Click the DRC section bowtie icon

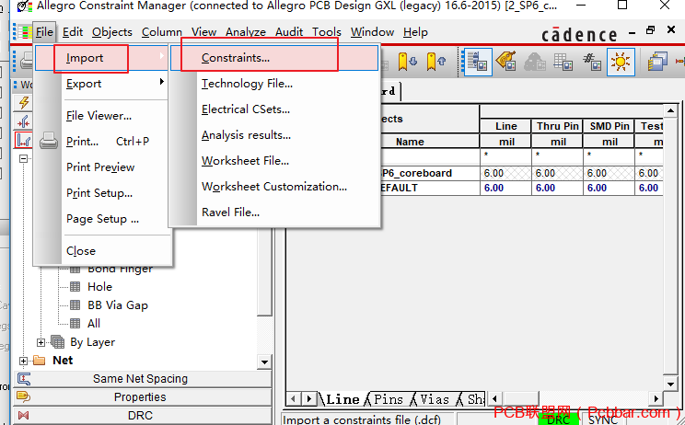[24, 416]
